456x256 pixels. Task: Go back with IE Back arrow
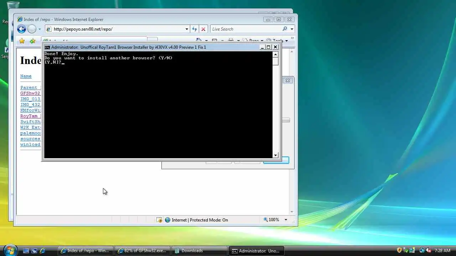[21, 29]
